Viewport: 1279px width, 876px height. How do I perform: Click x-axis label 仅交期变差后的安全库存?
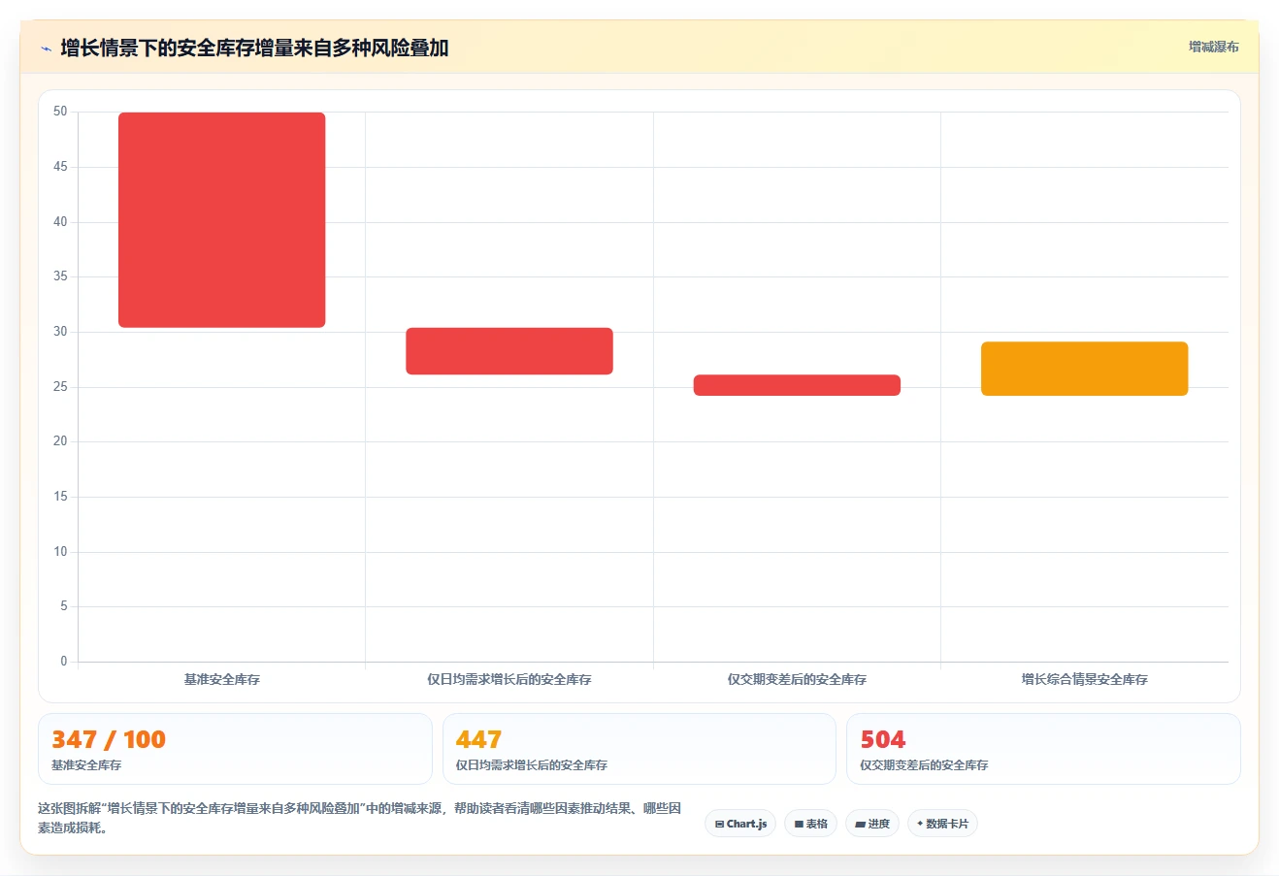click(797, 680)
